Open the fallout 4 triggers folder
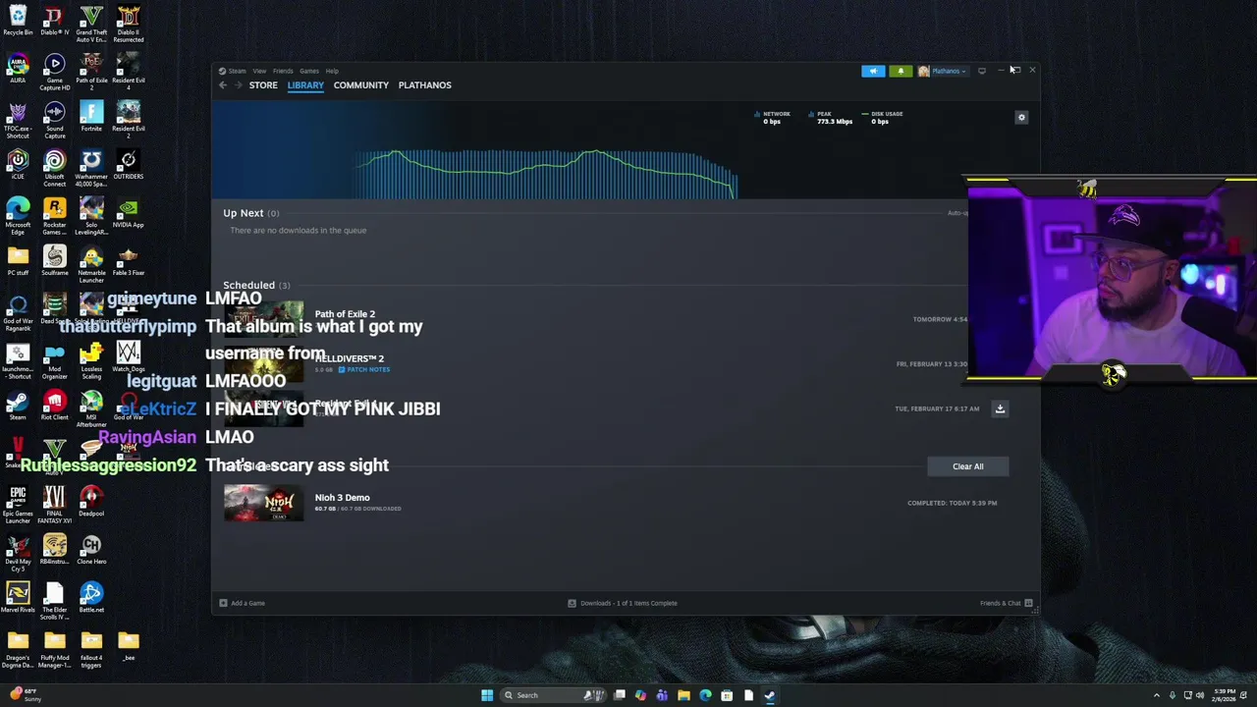The height and width of the screenshot is (707, 1257). [91, 650]
